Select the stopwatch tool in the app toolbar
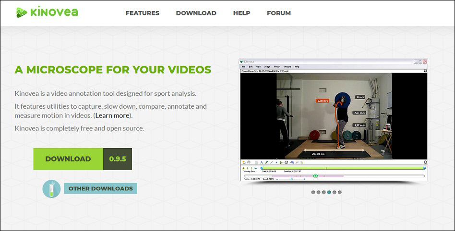The image size is (455, 231). click(x=287, y=162)
